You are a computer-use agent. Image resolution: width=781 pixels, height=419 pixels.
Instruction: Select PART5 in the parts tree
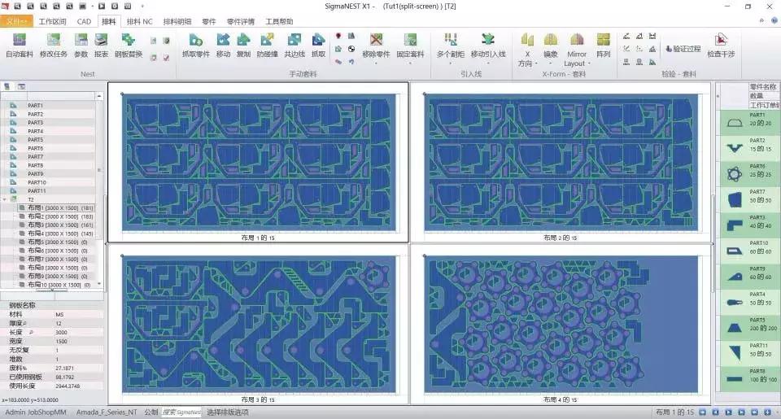pos(35,139)
